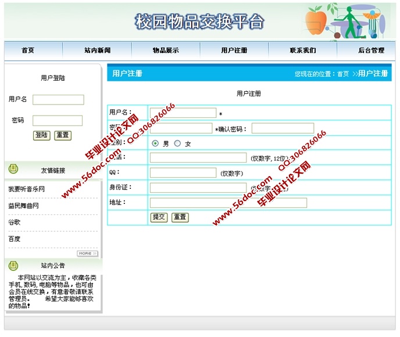The height and width of the screenshot is (337, 400).
Task: Click the 友情链接 green book icon
Action: 13,169
